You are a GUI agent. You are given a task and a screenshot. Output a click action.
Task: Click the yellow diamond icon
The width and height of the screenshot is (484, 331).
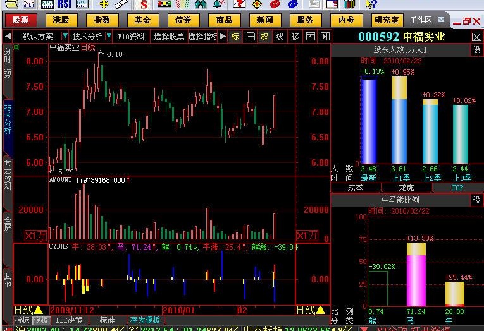[x=257, y=4]
